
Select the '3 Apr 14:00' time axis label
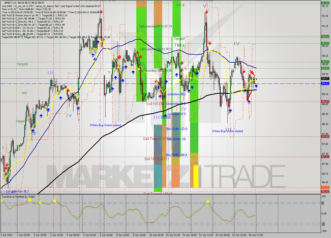(x=56, y=235)
